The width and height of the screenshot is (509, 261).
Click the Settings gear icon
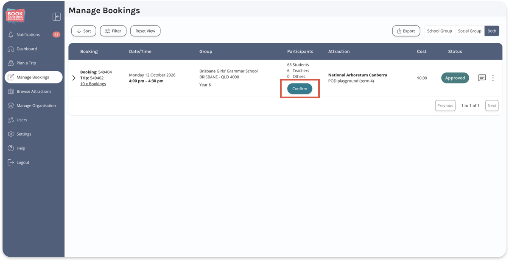tap(11, 134)
